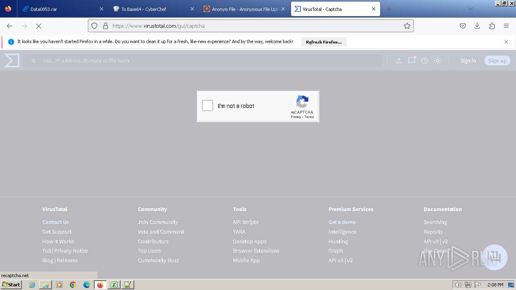Open the Blog footer link
The height and width of the screenshot is (290, 516).
tap(48, 260)
